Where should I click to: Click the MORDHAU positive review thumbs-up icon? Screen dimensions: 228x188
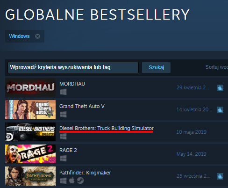pos(220,88)
